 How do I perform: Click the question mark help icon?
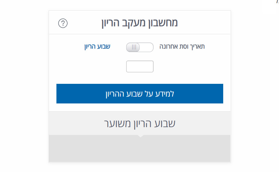[x=63, y=23]
